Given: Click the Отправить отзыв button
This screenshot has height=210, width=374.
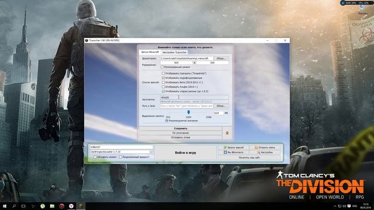Looking at the screenshot, I should (x=181, y=138).
